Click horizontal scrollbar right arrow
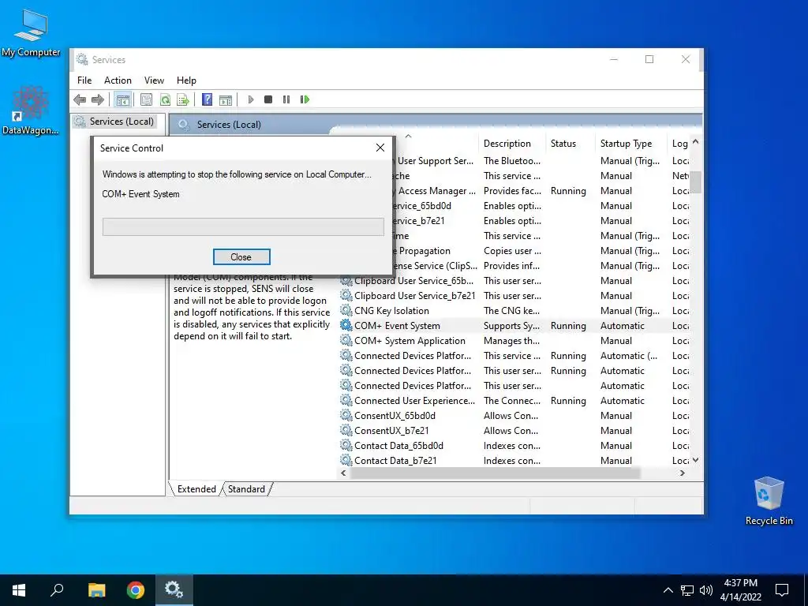The width and height of the screenshot is (808, 606). point(683,473)
